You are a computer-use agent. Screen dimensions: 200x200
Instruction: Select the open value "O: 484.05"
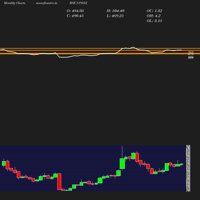tap(75, 11)
